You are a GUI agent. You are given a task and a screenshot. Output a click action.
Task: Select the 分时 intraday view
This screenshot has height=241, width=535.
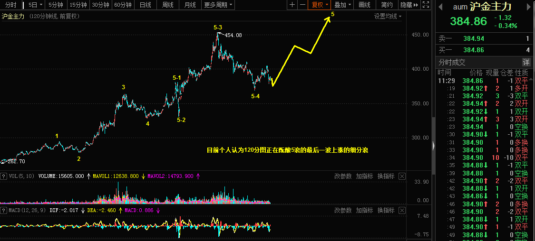[11, 5]
